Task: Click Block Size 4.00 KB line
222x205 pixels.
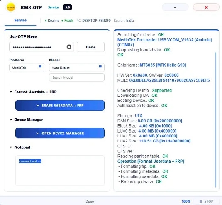Action: 144,126
